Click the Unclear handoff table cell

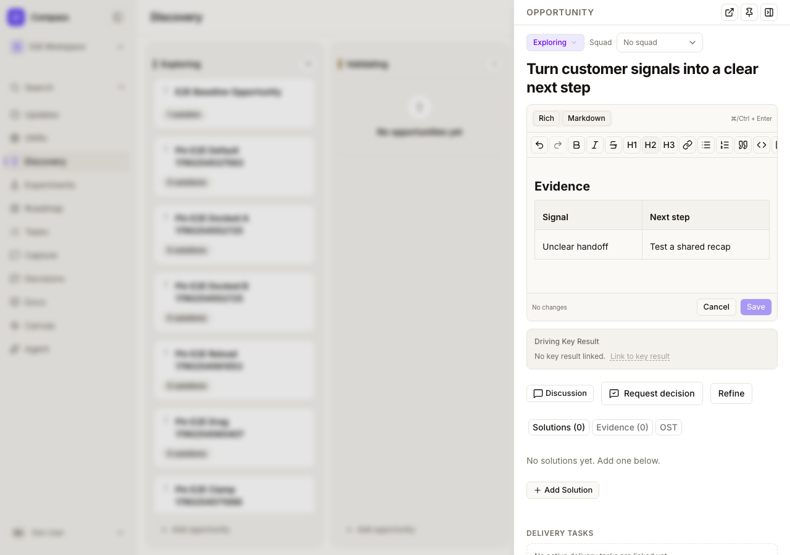[588, 245]
